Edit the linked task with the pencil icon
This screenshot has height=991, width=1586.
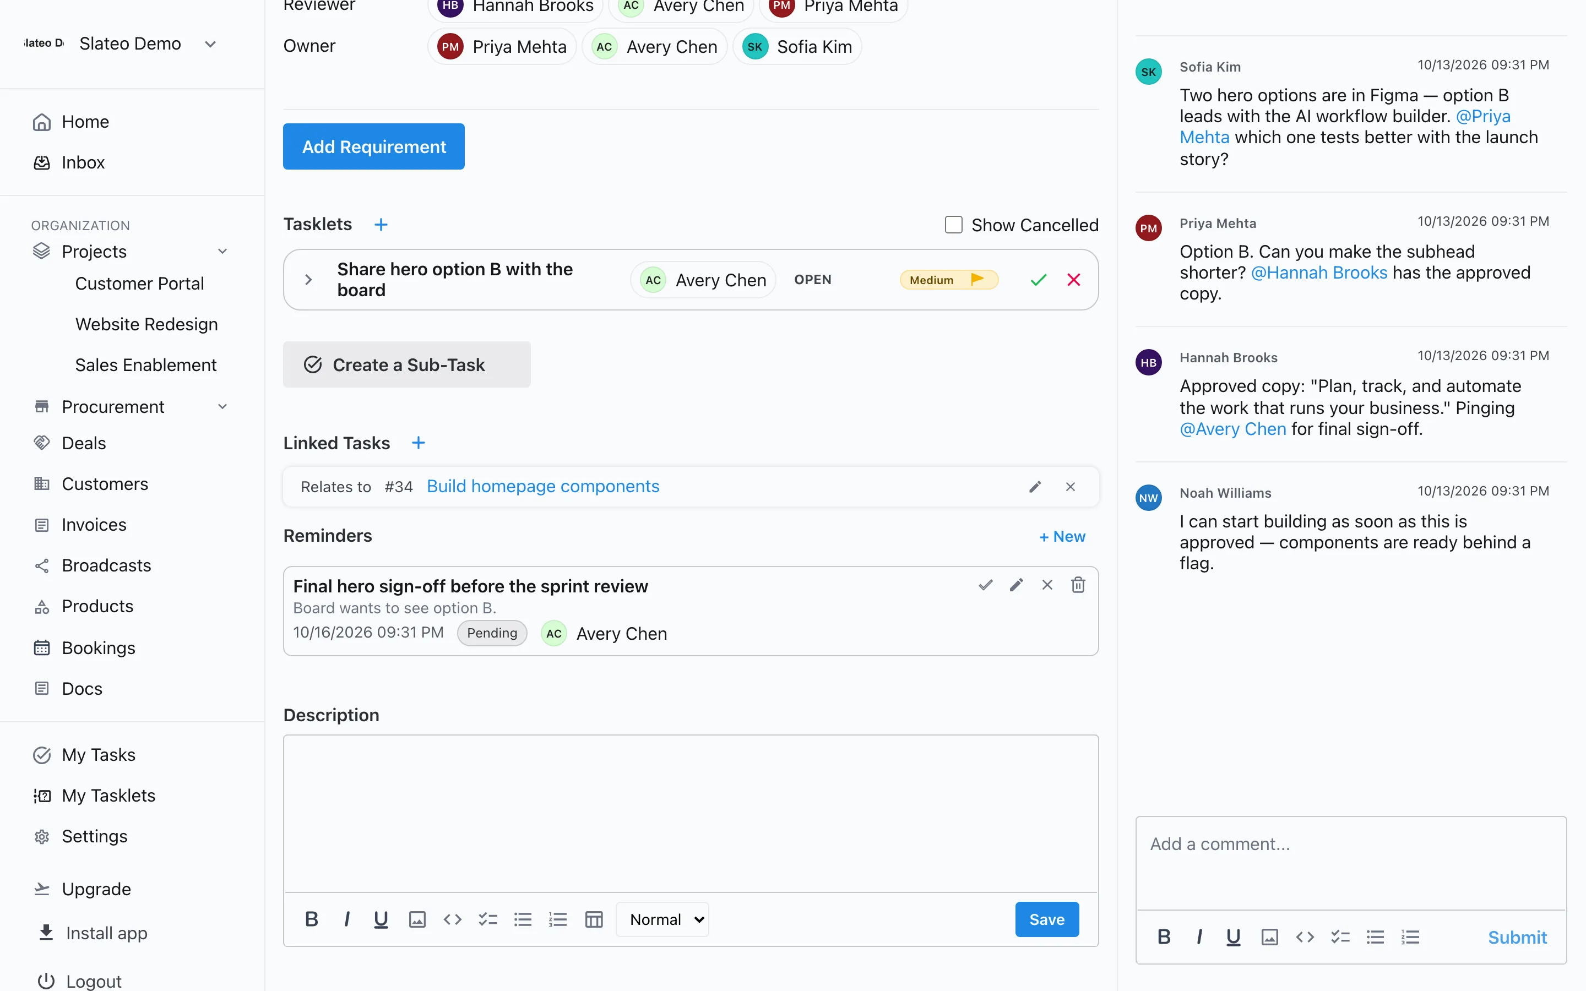coord(1035,486)
